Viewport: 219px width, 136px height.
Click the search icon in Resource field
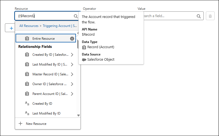click(76, 16)
